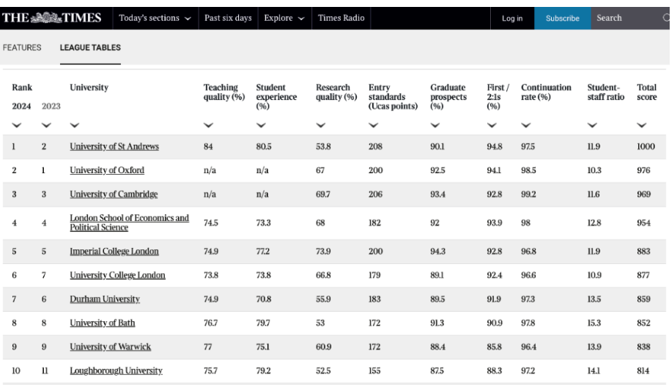The width and height of the screenshot is (672, 385).
Task: Click the search magnifier icon
Action: pos(666,18)
